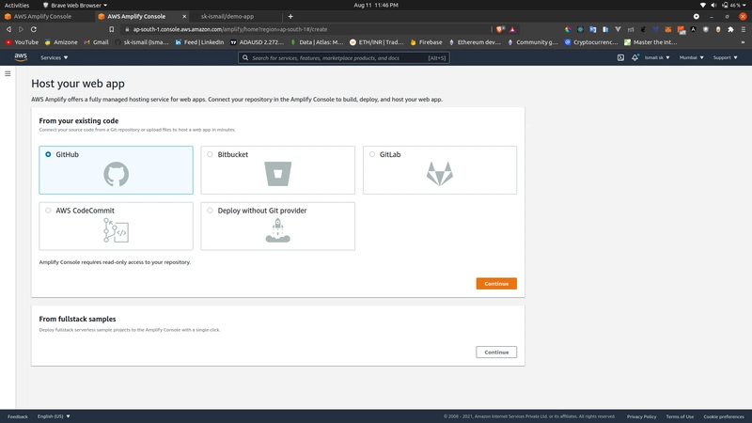
Task: Open the Mumbai region dropdown
Action: tap(691, 57)
